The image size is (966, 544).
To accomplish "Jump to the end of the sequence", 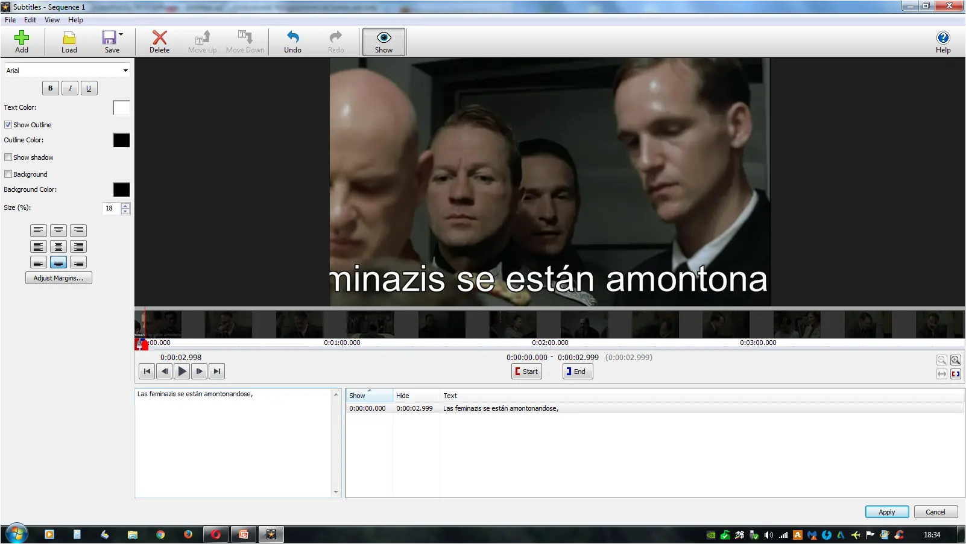I will [217, 372].
